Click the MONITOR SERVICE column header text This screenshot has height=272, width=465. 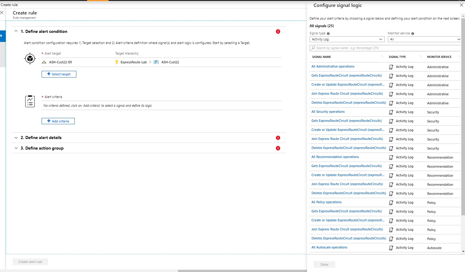pyautogui.click(x=439, y=57)
